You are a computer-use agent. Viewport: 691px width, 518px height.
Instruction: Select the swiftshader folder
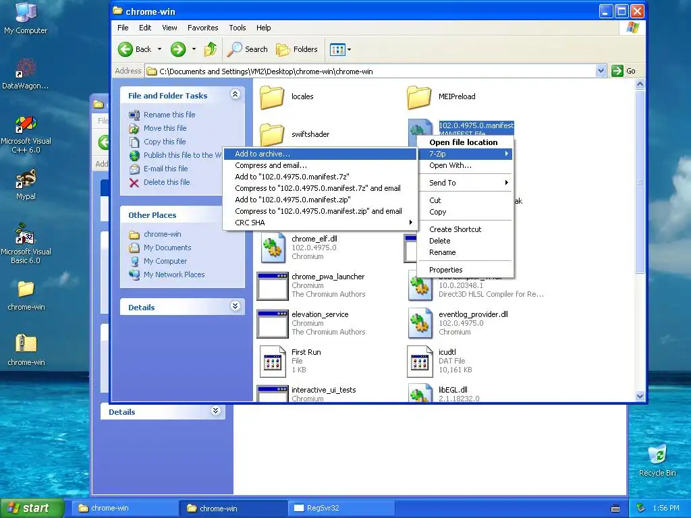pyautogui.click(x=272, y=134)
